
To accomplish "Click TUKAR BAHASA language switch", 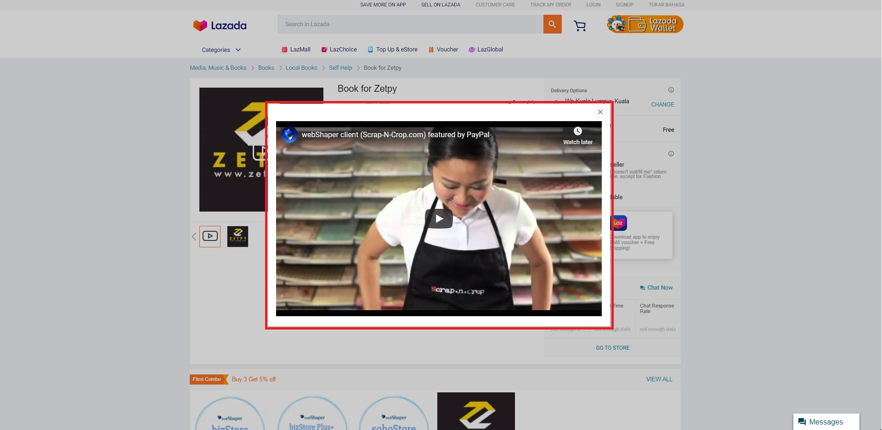I will 667,5.
